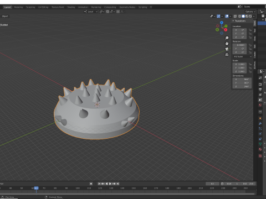266x199 pixels.
Task: Click the green Y axis gizmo ball
Action: (226, 26)
